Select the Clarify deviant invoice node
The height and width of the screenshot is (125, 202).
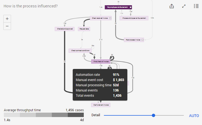(x=100, y=105)
